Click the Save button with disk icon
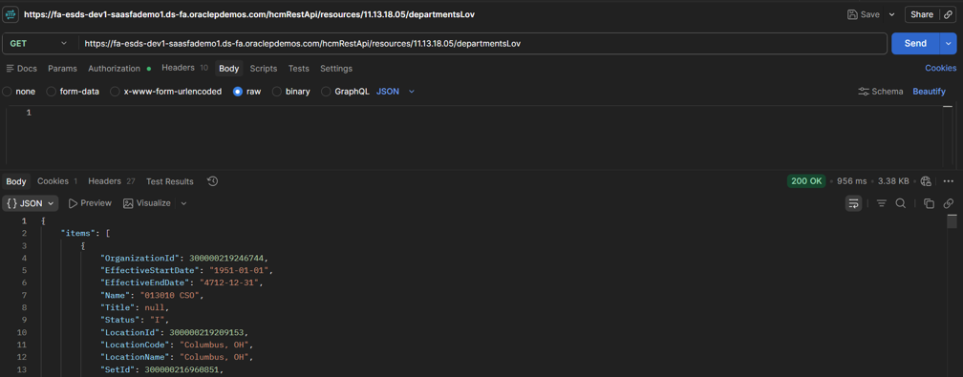The width and height of the screenshot is (963, 377). [864, 14]
